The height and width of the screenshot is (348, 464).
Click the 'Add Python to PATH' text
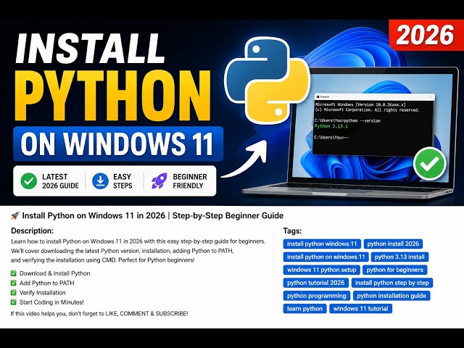[46, 283]
